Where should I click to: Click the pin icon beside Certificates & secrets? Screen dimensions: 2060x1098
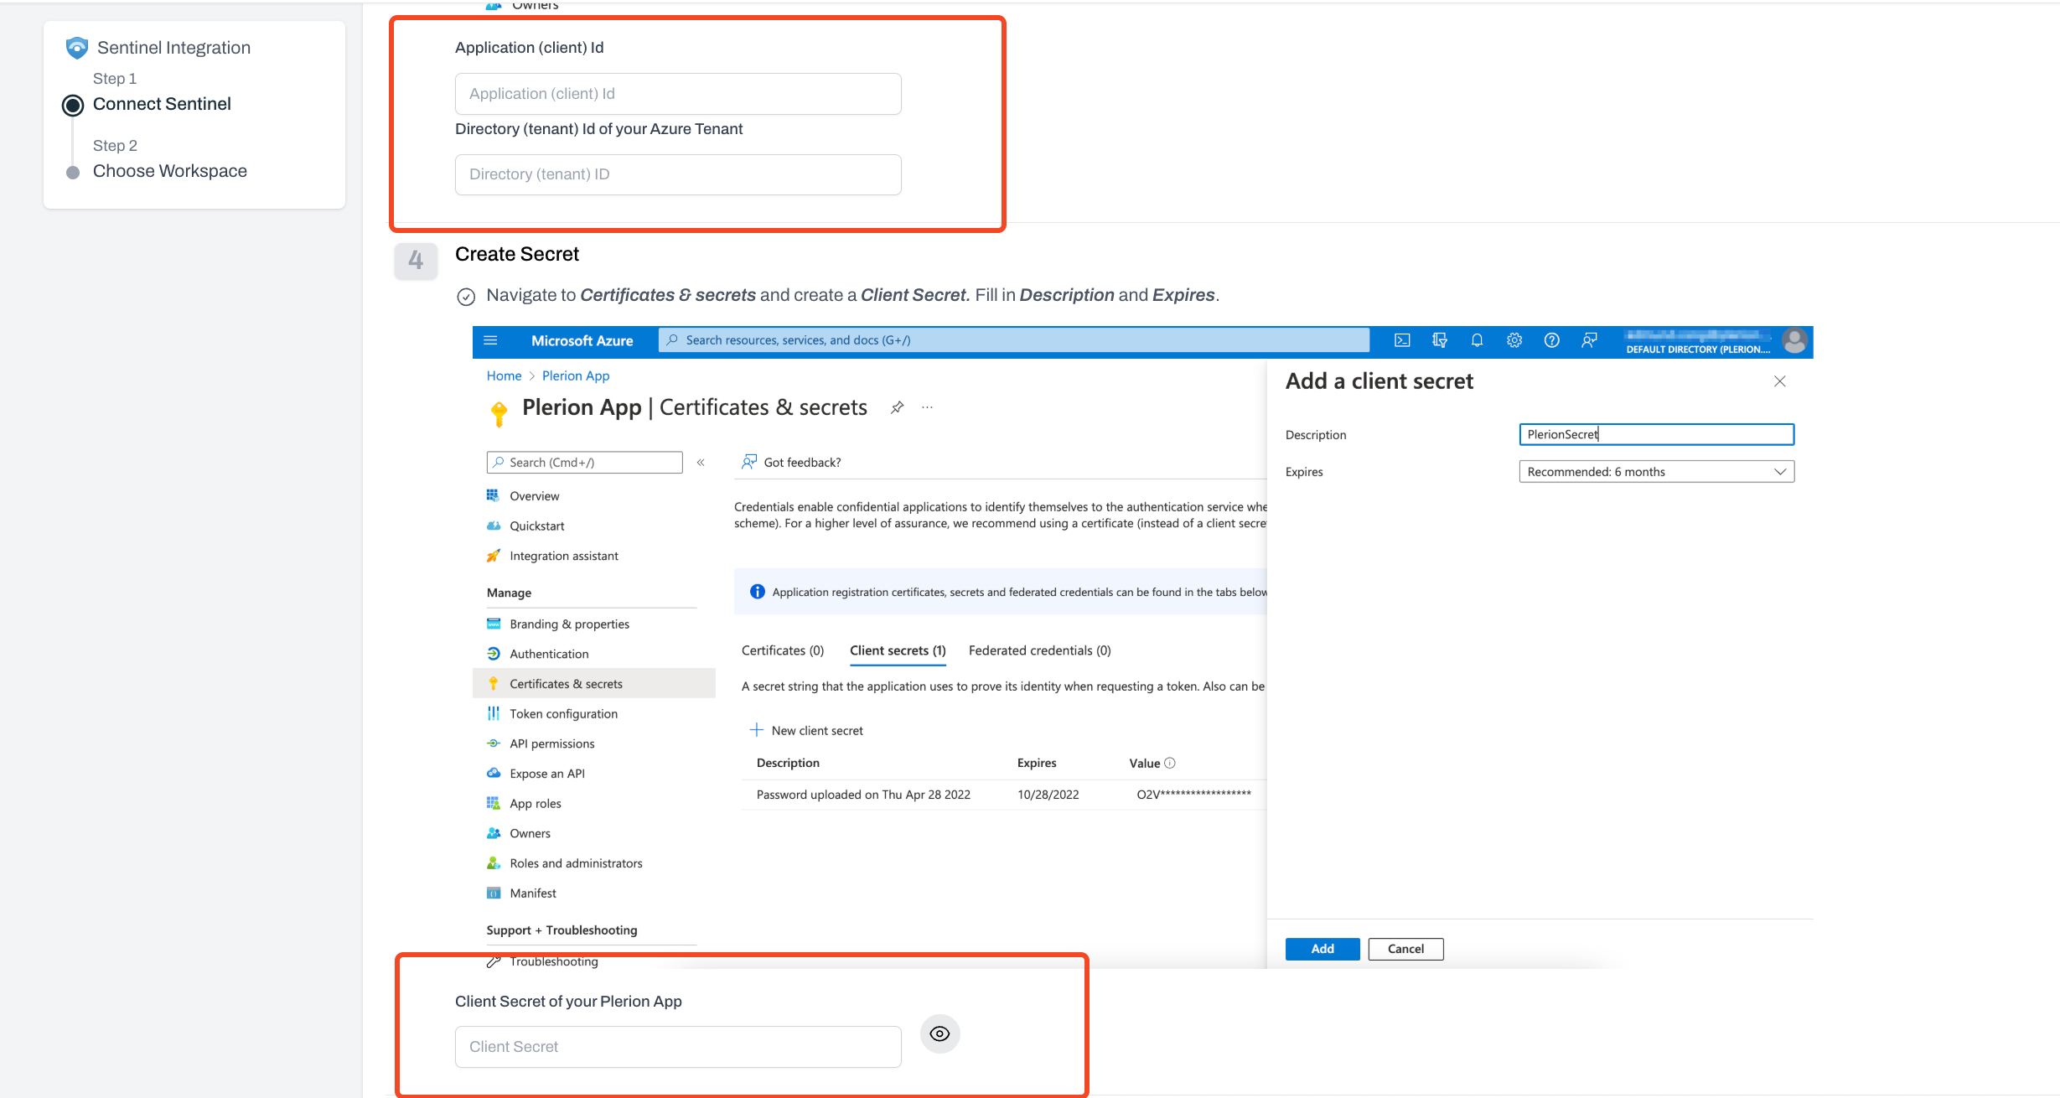(897, 407)
